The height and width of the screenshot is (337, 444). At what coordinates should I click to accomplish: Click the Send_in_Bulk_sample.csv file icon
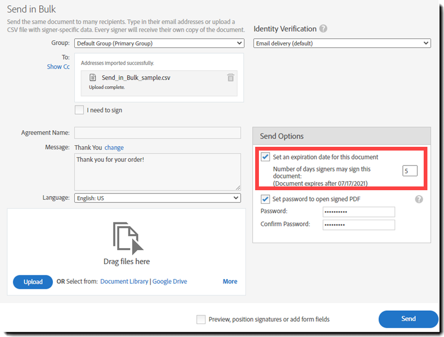[x=93, y=78]
